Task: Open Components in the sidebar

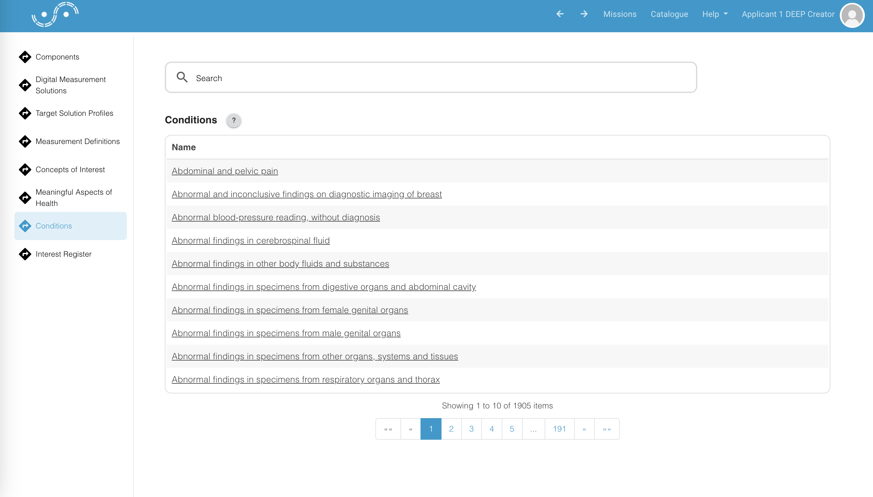Action: pyautogui.click(x=57, y=57)
